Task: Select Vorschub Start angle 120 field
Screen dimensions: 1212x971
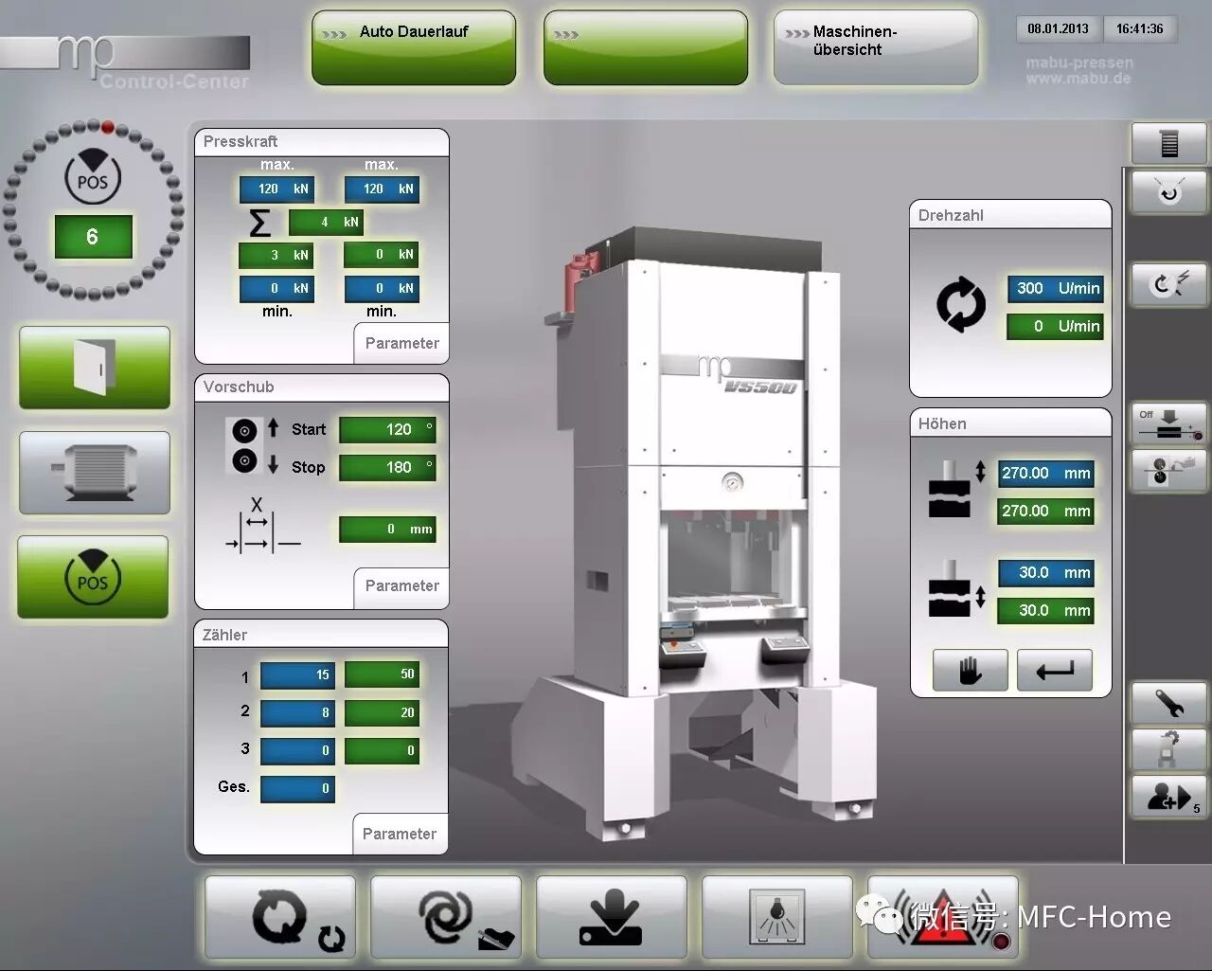Action: coord(387,430)
